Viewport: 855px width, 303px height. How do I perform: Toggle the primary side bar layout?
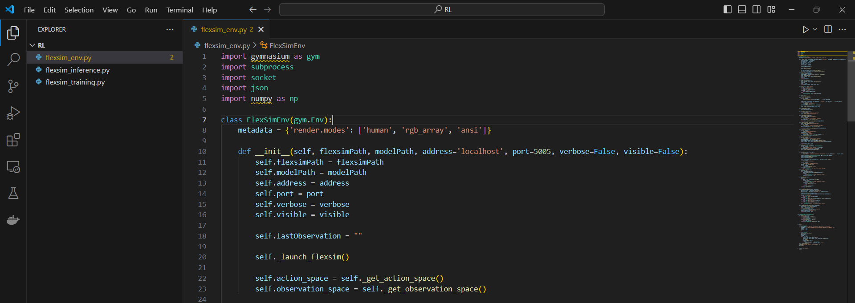point(727,9)
